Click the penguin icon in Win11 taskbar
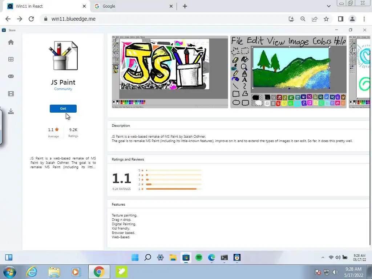 pyautogui.click(x=237, y=258)
